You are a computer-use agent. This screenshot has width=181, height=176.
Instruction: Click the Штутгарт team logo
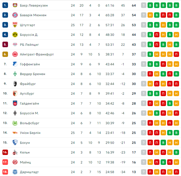coord(15,25)
